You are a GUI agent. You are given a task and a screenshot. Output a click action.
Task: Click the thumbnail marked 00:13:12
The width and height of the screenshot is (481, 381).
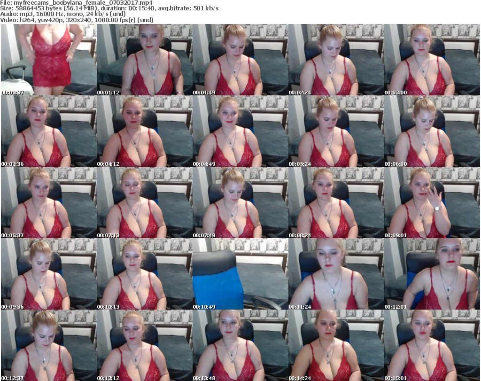tap(145, 345)
